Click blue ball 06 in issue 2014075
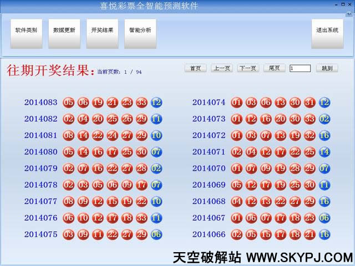Image resolution: width=355 pixels, height=266 pixels. click(x=156, y=234)
